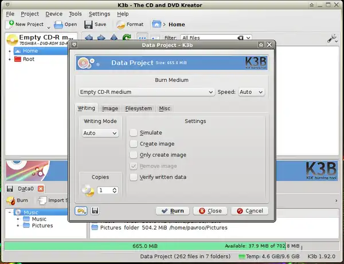Viewport: 344px width, 264px height.
Task: Click the Cancel button
Action: pos(249,211)
